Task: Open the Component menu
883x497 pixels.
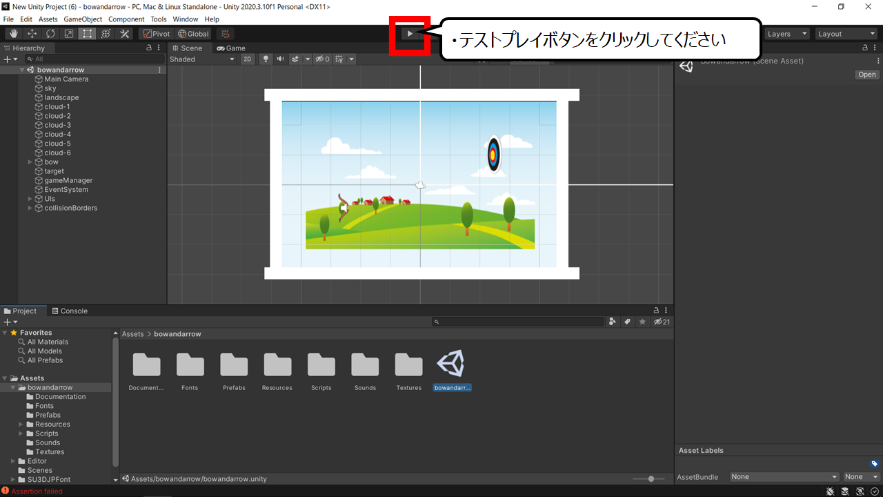Action: [x=126, y=19]
